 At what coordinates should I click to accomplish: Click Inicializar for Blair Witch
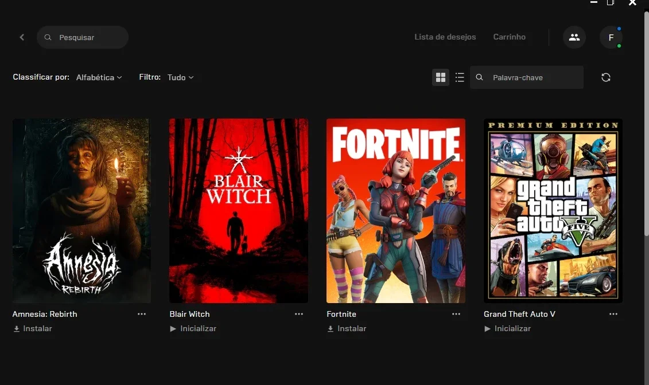(193, 328)
